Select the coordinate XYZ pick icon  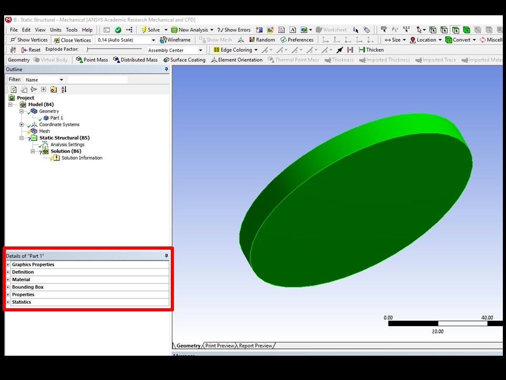coord(406,30)
